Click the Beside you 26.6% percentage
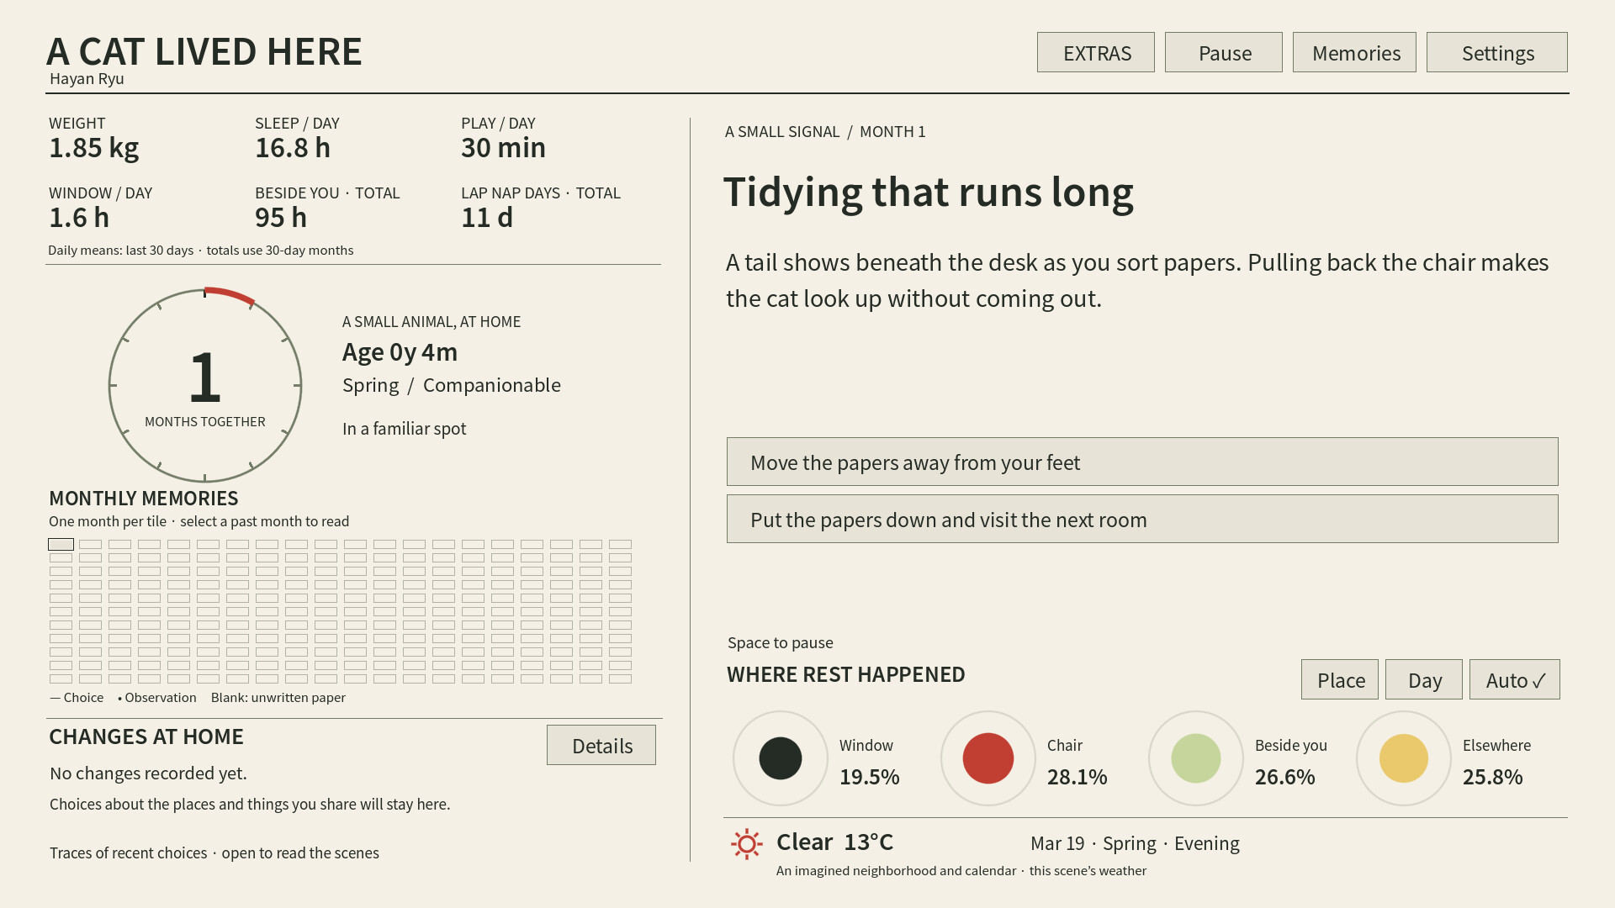 1285,777
